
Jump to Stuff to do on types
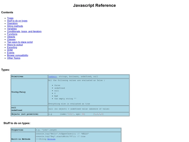tap(17, 21)
